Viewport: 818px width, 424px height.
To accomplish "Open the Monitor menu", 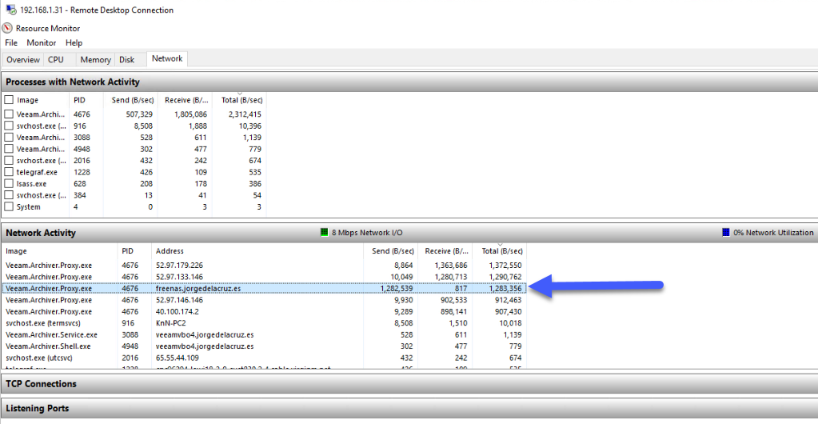I will (x=42, y=43).
